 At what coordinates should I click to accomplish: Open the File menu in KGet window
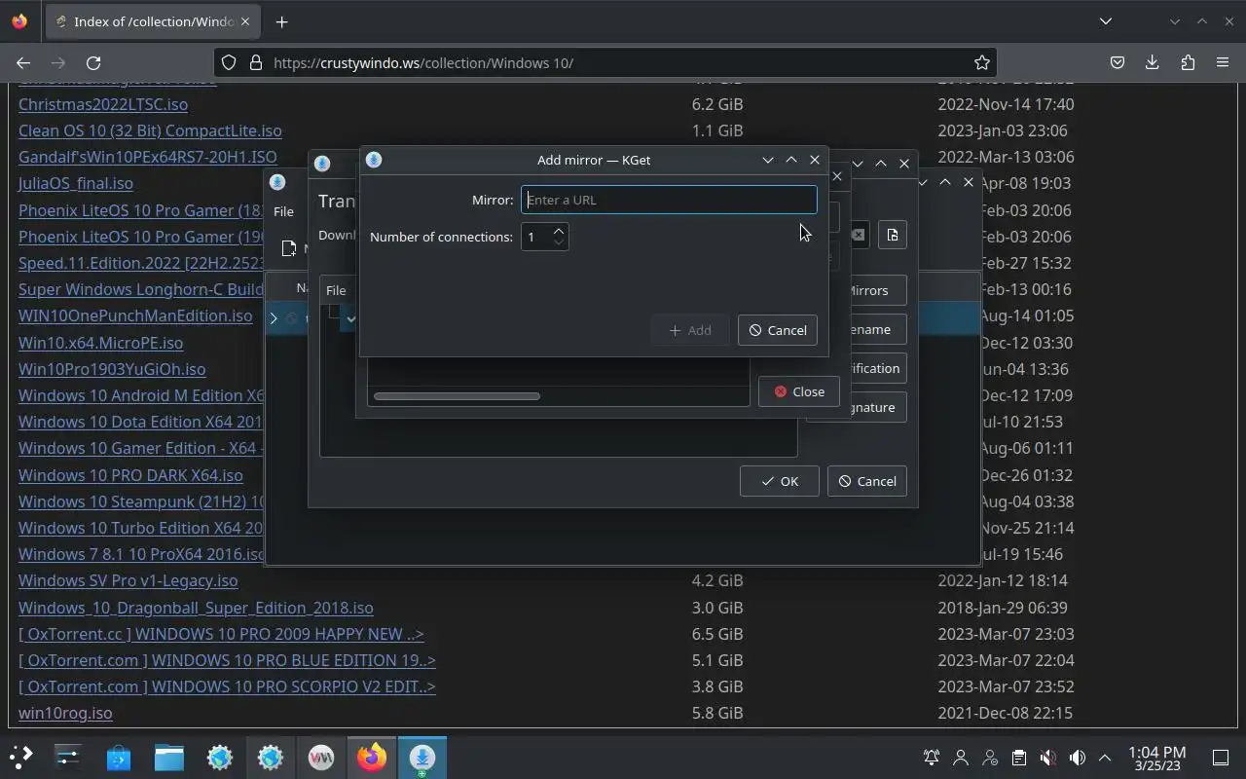pos(283,211)
